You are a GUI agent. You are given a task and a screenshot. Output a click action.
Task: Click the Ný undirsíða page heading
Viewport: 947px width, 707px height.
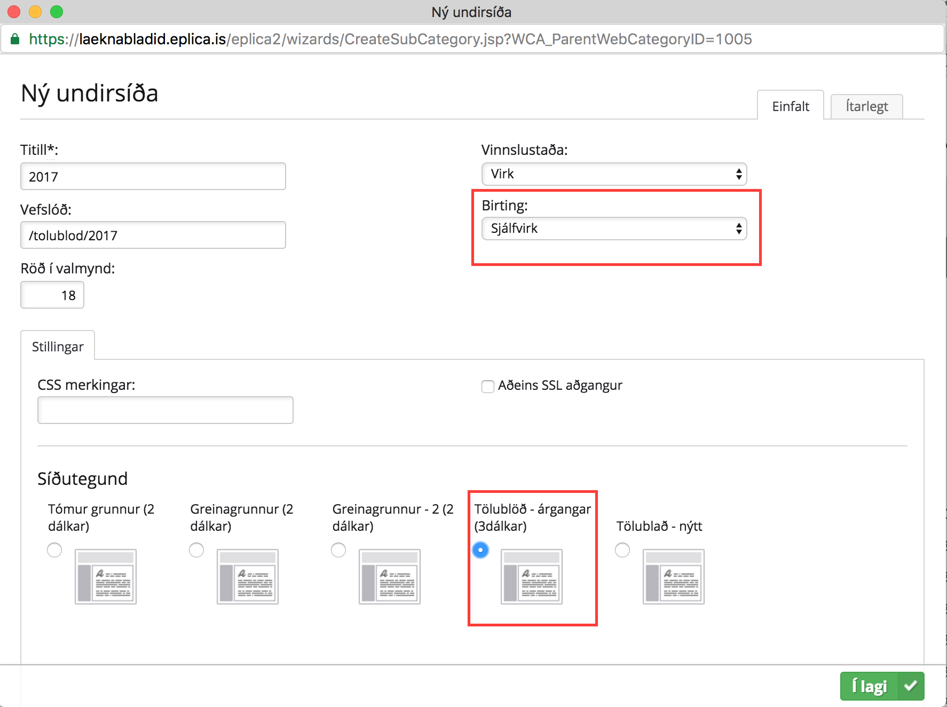click(x=90, y=93)
